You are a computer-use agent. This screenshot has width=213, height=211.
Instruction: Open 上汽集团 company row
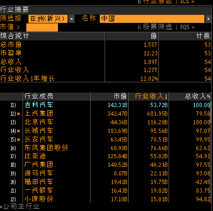(39, 114)
